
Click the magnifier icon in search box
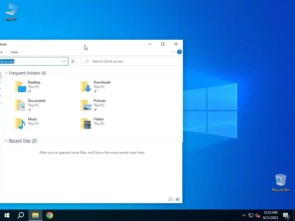pos(87,61)
